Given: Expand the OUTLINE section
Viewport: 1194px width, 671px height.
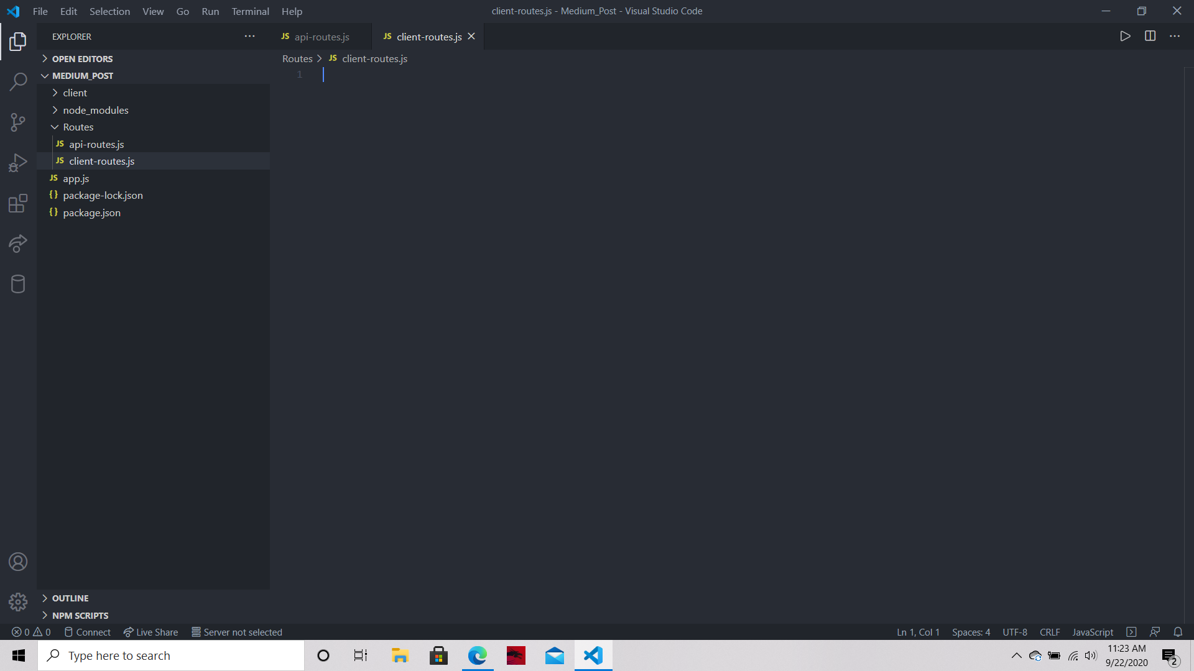Looking at the screenshot, I should tap(153, 598).
